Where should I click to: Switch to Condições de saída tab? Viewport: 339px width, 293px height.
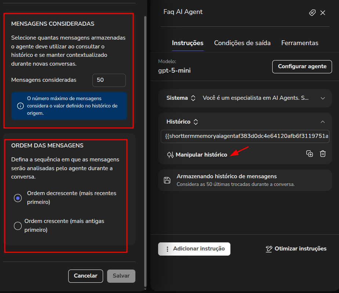tap(242, 43)
